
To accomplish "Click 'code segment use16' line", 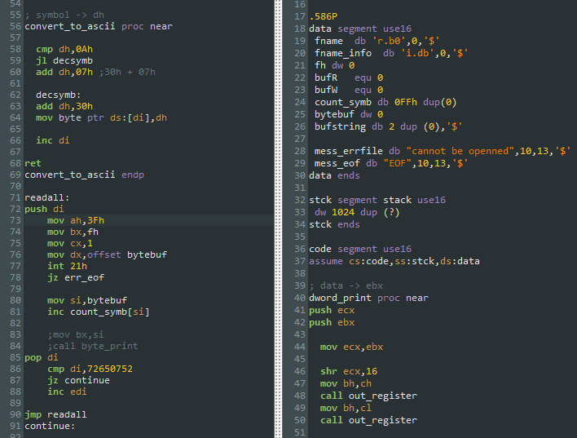I will click(360, 249).
